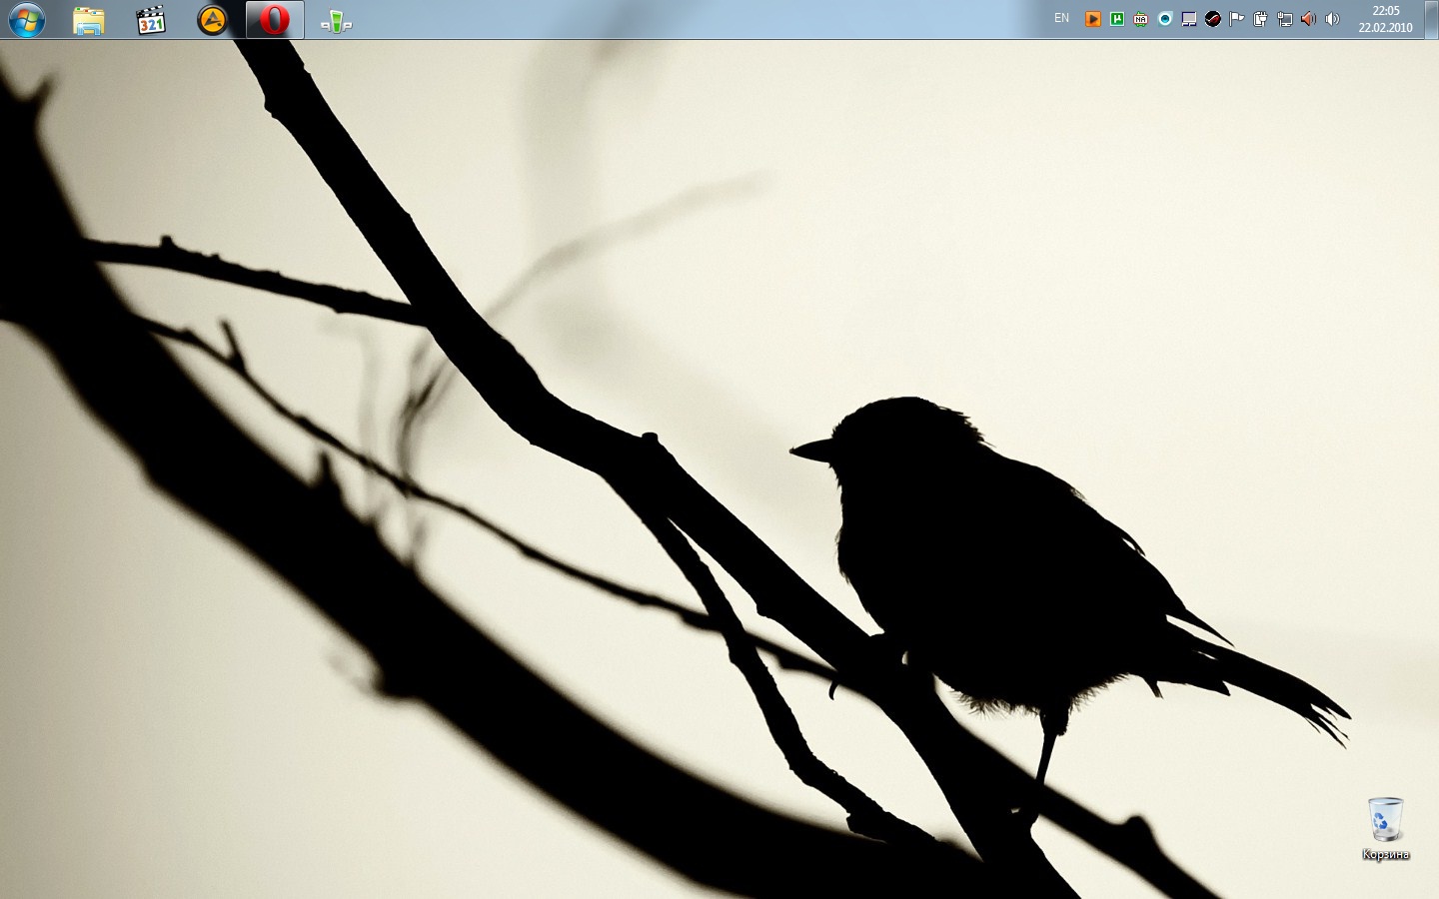Click the orange play button tray icon

pyautogui.click(x=1093, y=19)
